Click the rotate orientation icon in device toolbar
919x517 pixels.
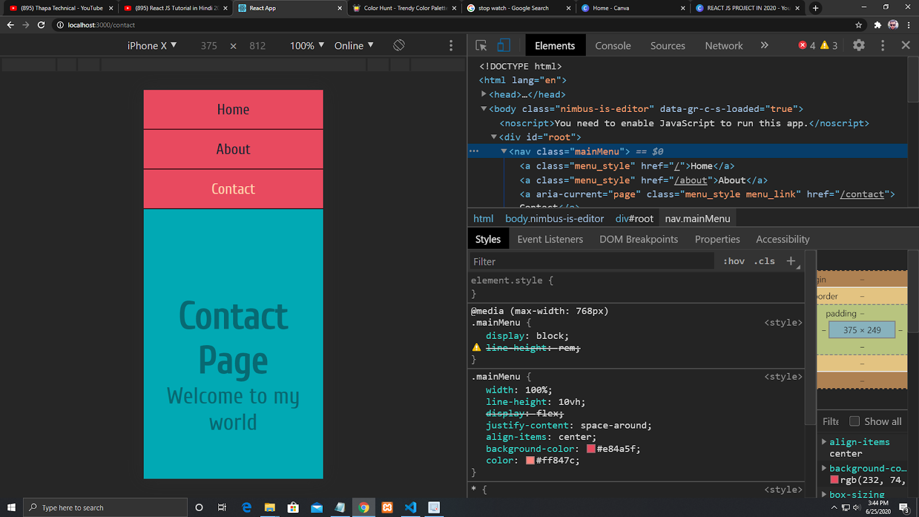coord(399,45)
